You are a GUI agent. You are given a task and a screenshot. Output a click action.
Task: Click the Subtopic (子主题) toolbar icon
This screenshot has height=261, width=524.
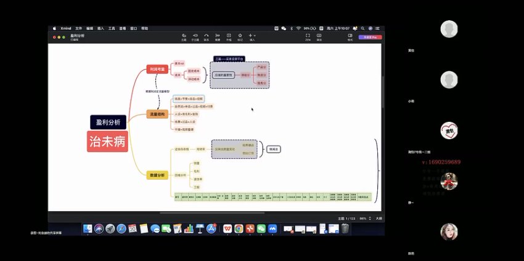coord(195,36)
